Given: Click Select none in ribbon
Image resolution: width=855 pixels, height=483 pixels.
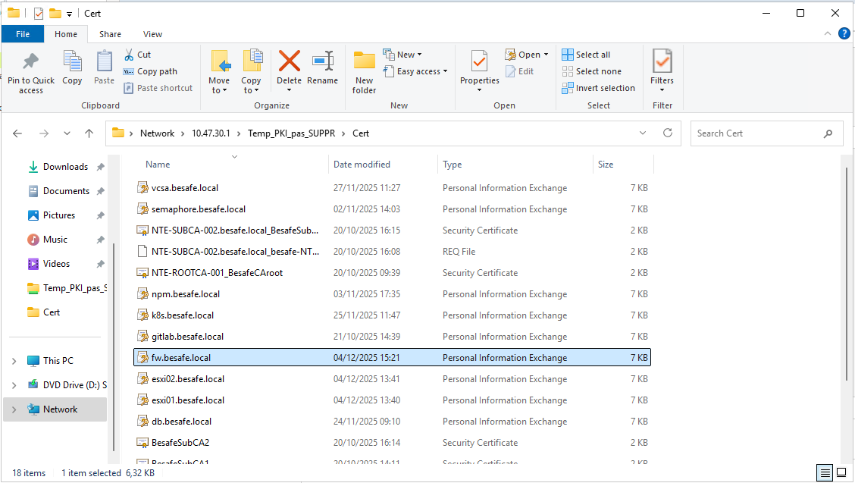Looking at the screenshot, I should pyautogui.click(x=592, y=71).
